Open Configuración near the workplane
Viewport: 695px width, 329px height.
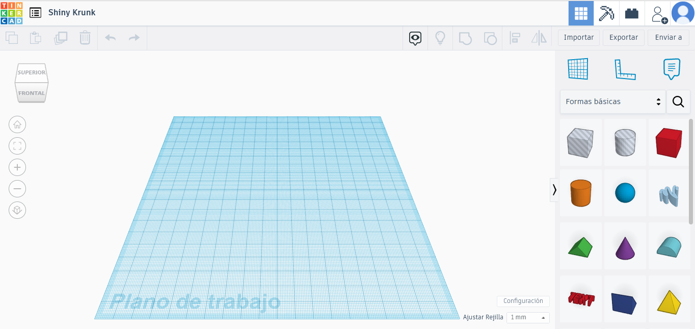tap(523, 301)
